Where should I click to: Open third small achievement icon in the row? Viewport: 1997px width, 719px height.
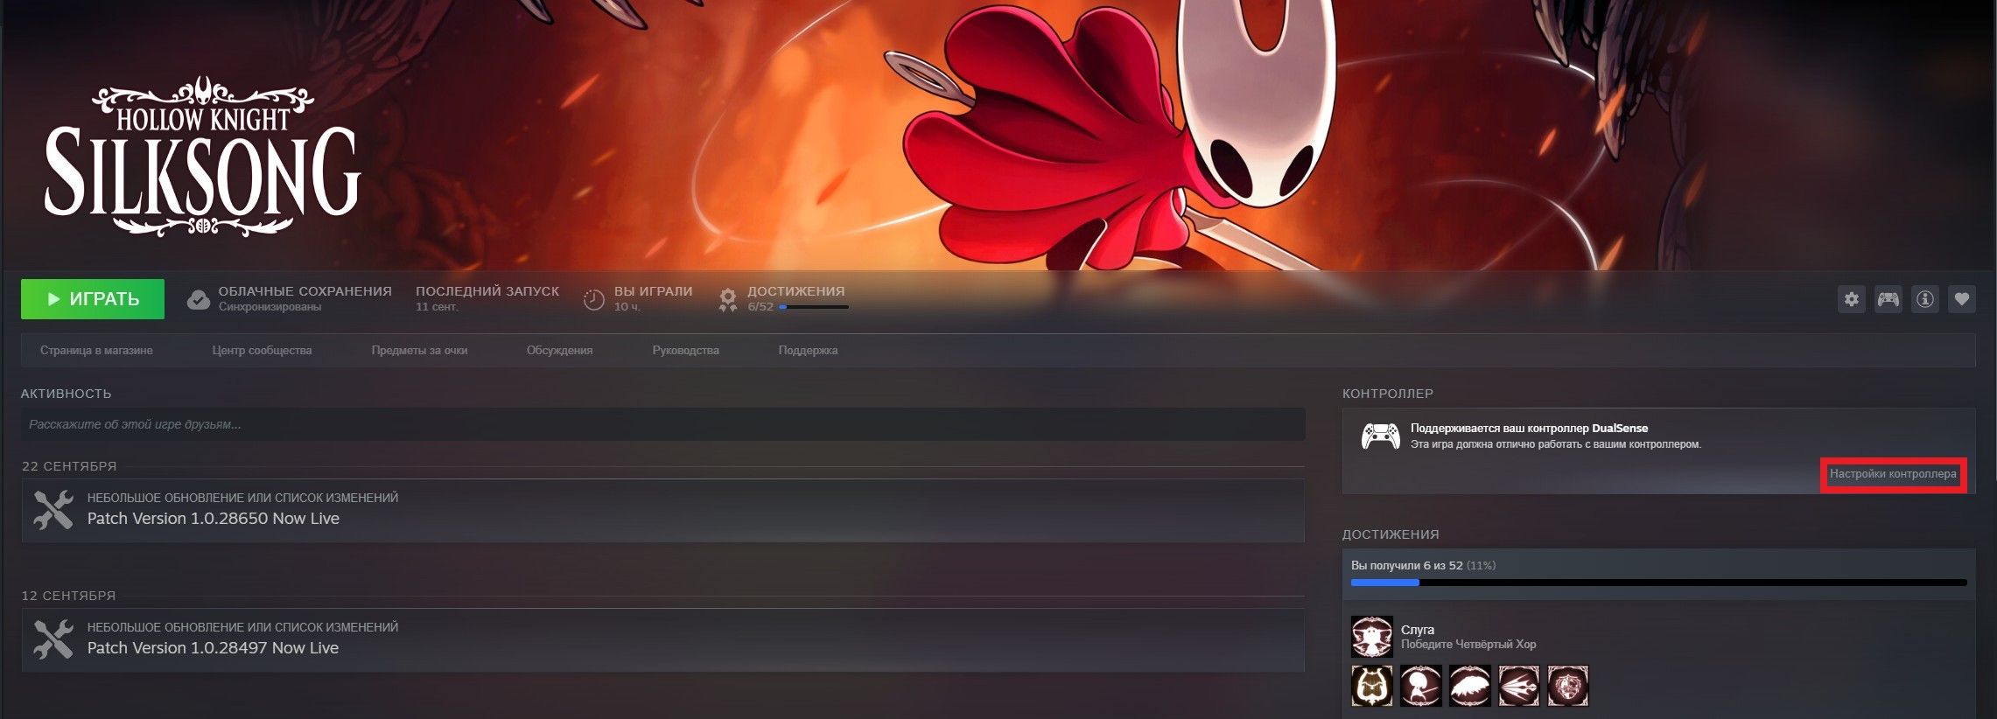[1469, 687]
